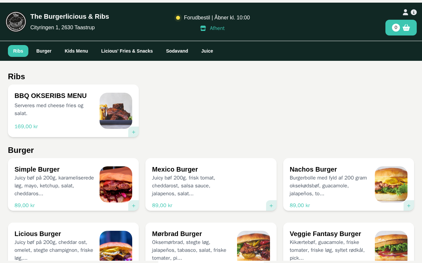Viewport: 422px width, 263px height.
Task: Click the Mexico Burger 89,00 kr price
Action: (162, 205)
